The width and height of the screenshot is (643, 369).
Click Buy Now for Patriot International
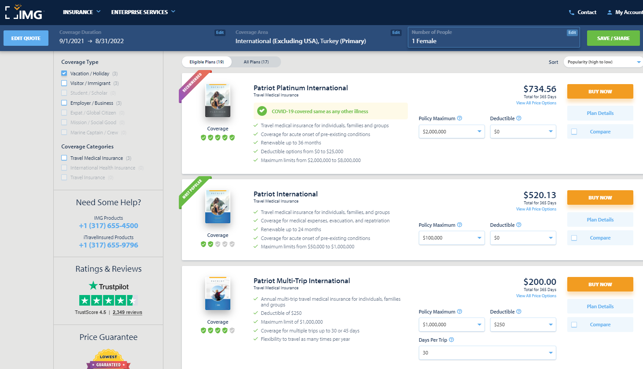(x=600, y=198)
